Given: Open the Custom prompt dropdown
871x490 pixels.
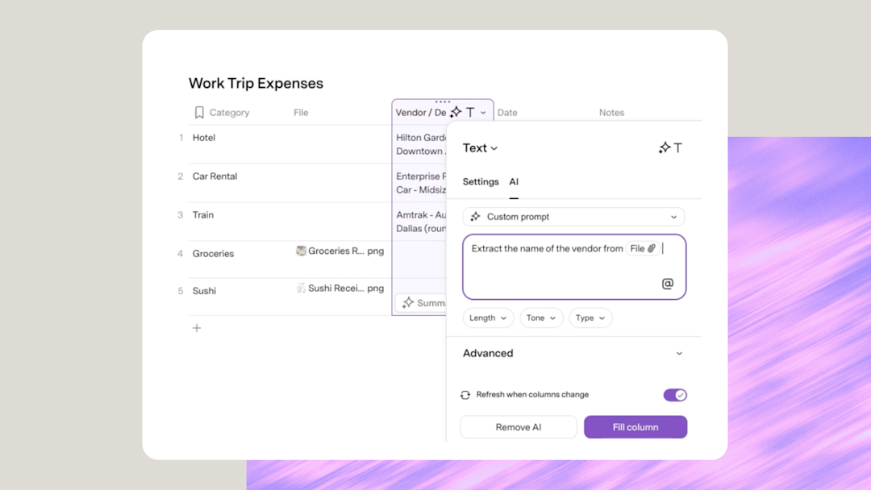Looking at the screenshot, I should [573, 217].
